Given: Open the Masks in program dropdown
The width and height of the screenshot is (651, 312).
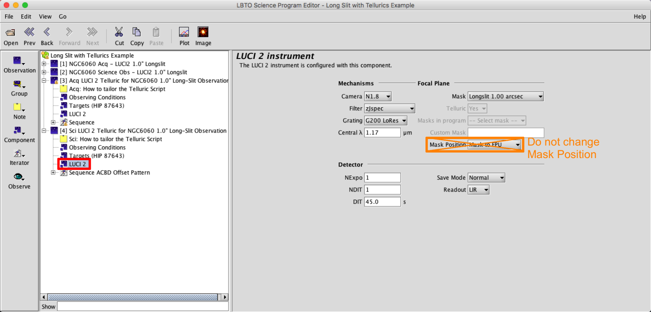Looking at the screenshot, I should click(x=497, y=120).
